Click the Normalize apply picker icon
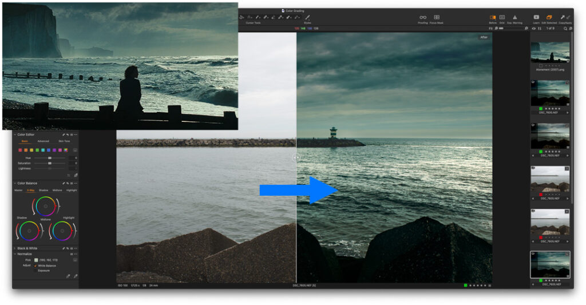Image resolution: width=586 pixels, height=305 pixels. (x=75, y=276)
